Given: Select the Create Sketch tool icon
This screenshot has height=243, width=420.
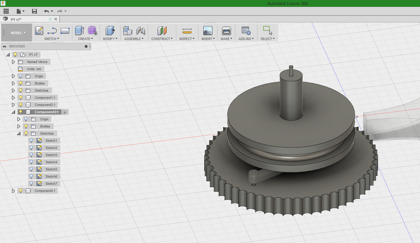Looking at the screenshot, I should [x=39, y=31].
